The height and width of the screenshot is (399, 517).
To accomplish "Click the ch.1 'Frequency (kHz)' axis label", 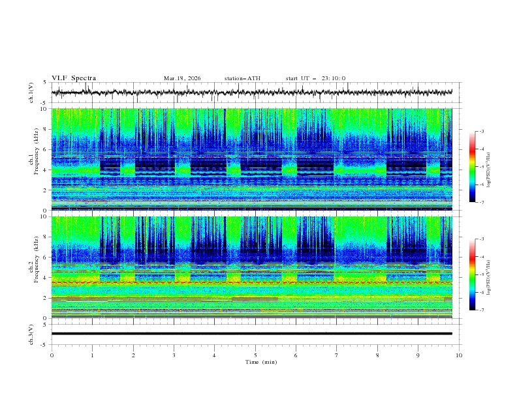I will [36, 152].
